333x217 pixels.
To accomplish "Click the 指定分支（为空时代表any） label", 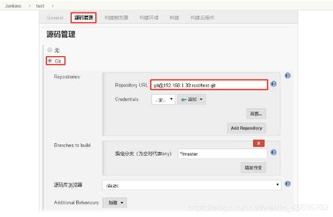I will tap(143, 154).
